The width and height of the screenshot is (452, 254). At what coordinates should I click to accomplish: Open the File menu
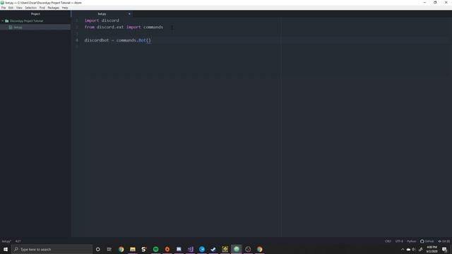(4, 8)
